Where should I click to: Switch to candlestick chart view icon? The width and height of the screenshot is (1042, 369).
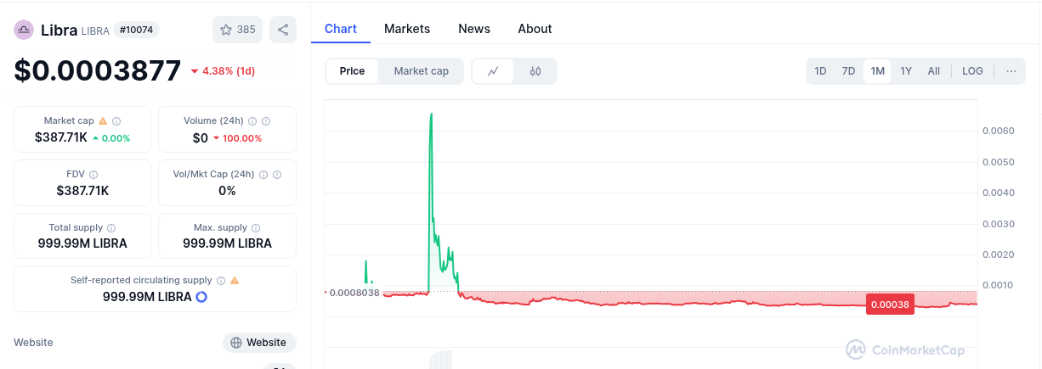[535, 71]
